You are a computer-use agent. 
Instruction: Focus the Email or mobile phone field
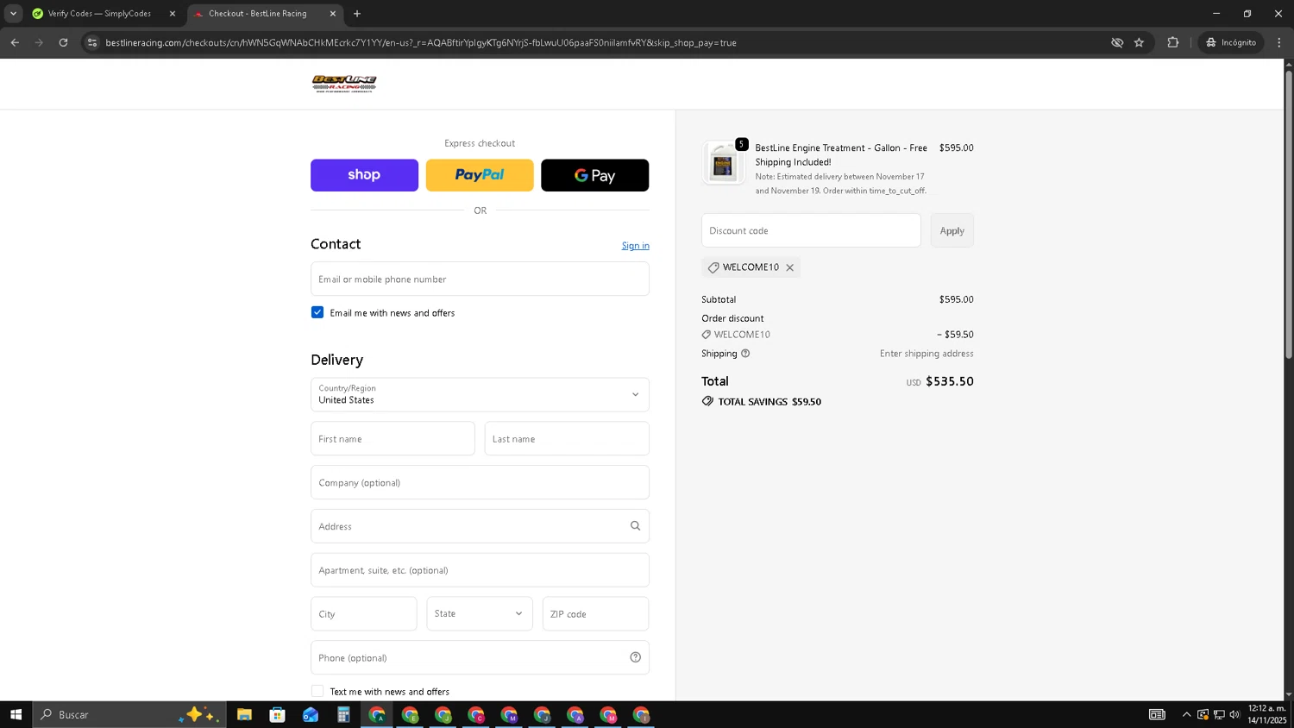(x=480, y=279)
